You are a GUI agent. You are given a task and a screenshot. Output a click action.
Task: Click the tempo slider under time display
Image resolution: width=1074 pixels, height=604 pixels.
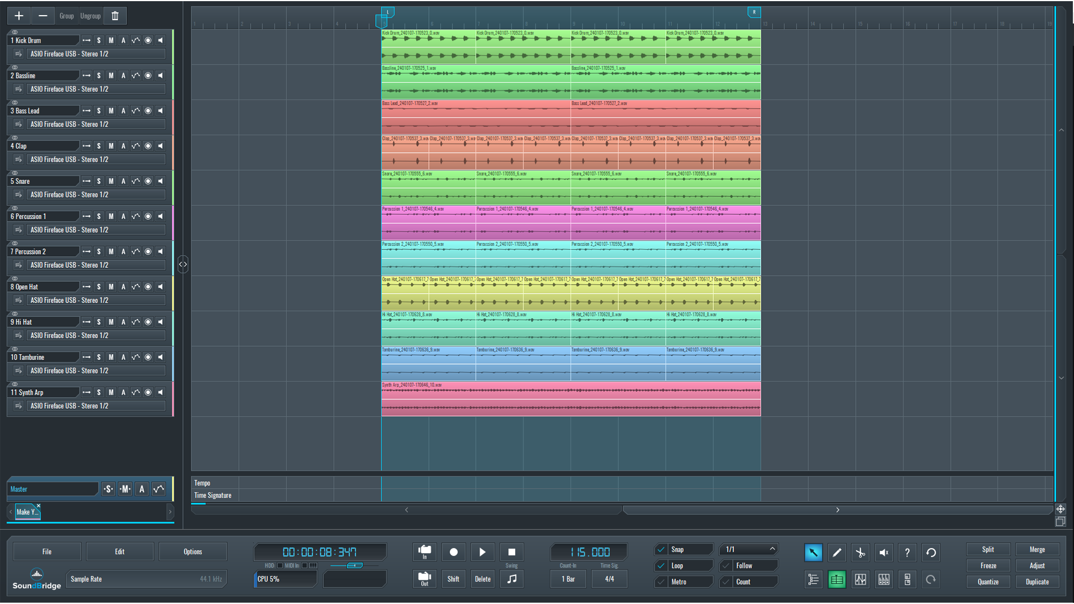click(x=354, y=565)
